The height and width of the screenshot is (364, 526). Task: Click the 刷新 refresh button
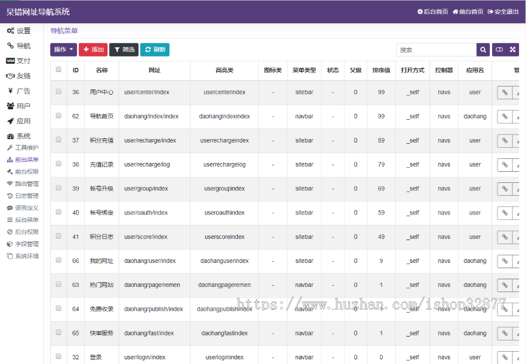(x=155, y=50)
